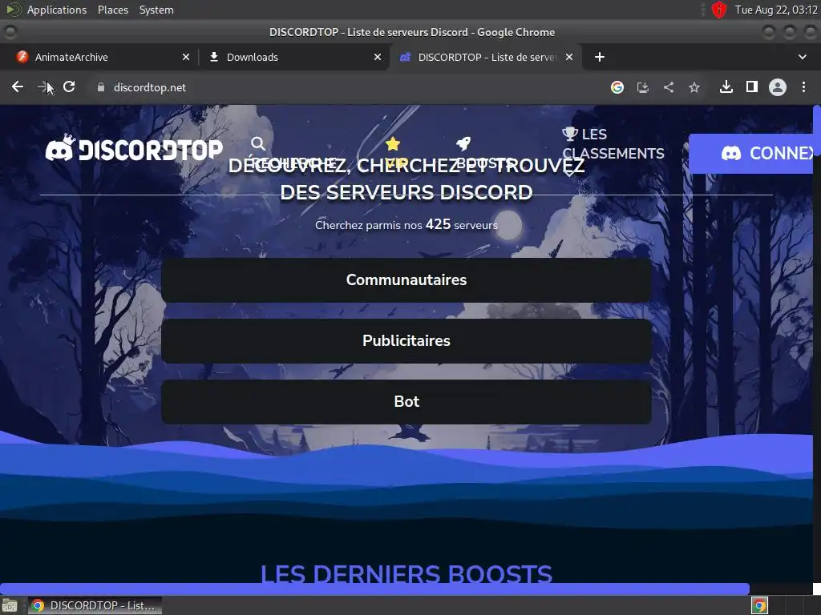Share this page via share icon

point(669,87)
